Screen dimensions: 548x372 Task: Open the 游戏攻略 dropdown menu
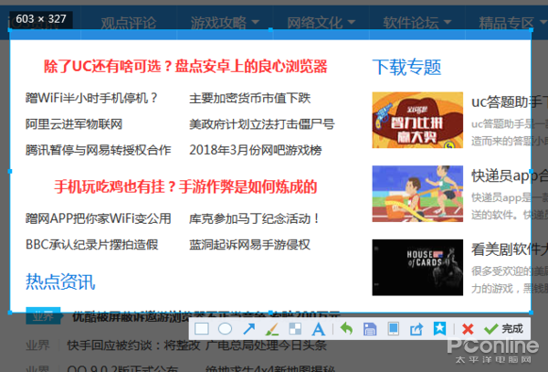point(225,23)
